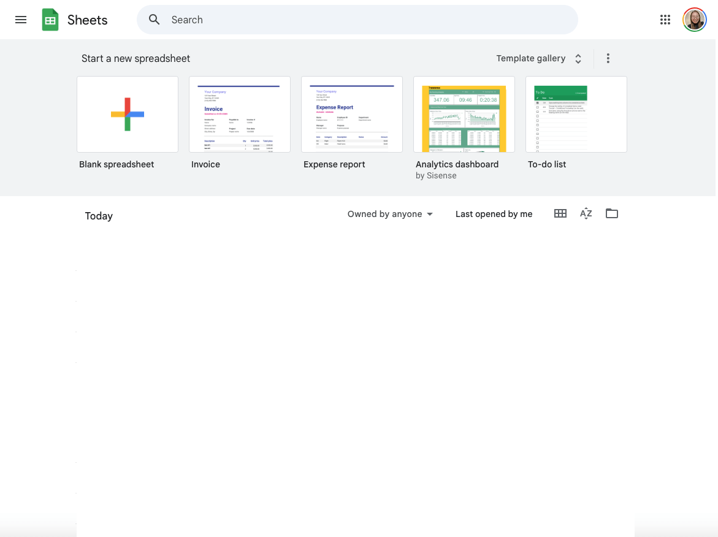Open the Owned by anyone dropdown
718x537 pixels.
[390, 214]
